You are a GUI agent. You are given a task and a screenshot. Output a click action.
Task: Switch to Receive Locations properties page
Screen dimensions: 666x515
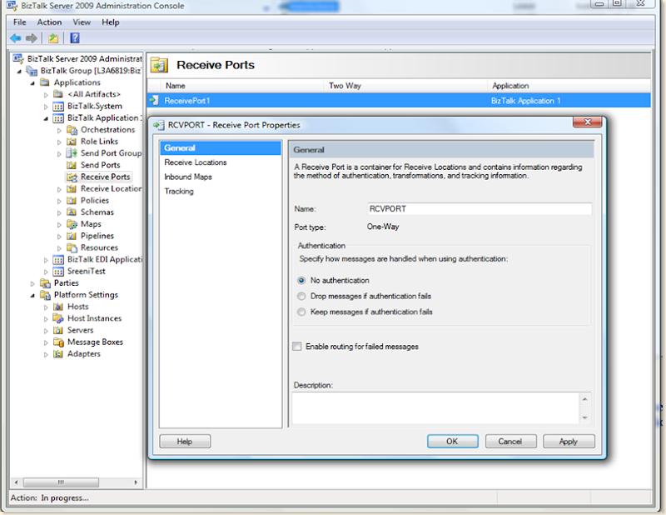[196, 162]
